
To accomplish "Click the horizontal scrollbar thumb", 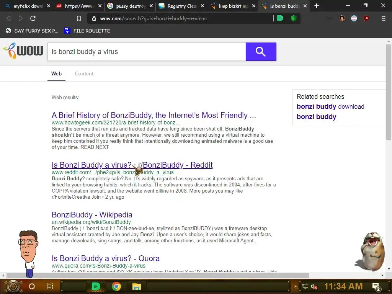I will click(158, 275).
